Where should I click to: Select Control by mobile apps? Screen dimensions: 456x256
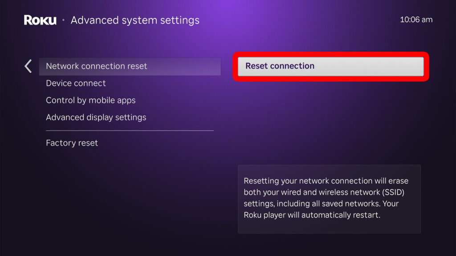point(90,100)
